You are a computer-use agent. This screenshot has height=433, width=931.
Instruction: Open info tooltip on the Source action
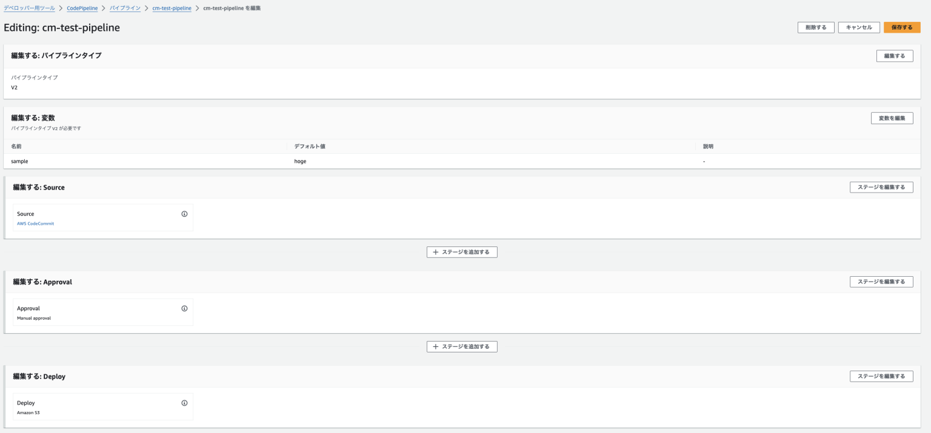pyautogui.click(x=185, y=213)
